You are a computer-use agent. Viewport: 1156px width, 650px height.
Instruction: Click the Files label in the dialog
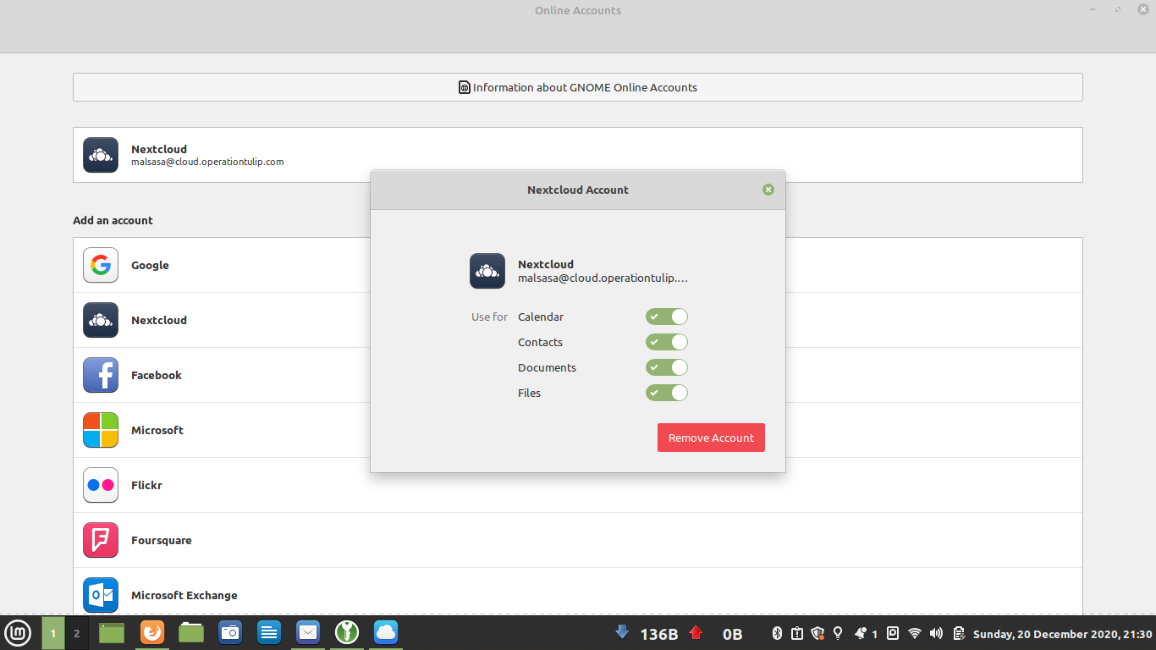pyautogui.click(x=529, y=393)
